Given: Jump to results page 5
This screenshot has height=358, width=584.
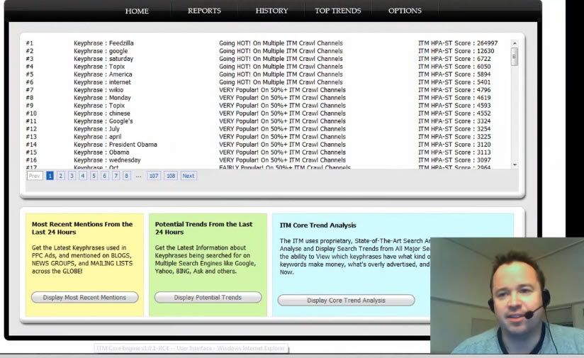Looking at the screenshot, I should 94,176.
